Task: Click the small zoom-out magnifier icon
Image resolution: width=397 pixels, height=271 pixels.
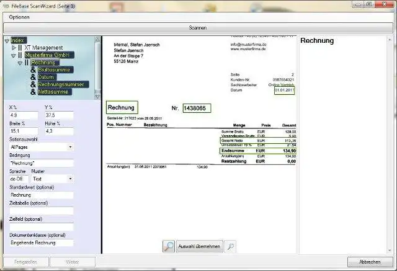Action: point(230,246)
